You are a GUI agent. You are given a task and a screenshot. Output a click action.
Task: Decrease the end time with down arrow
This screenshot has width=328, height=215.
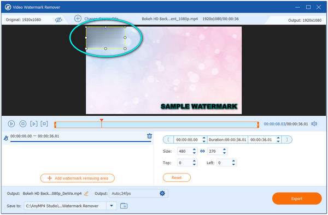278,141
